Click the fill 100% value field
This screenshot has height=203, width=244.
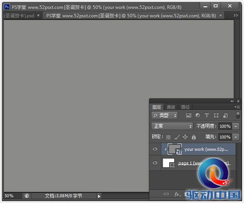(x=225, y=137)
